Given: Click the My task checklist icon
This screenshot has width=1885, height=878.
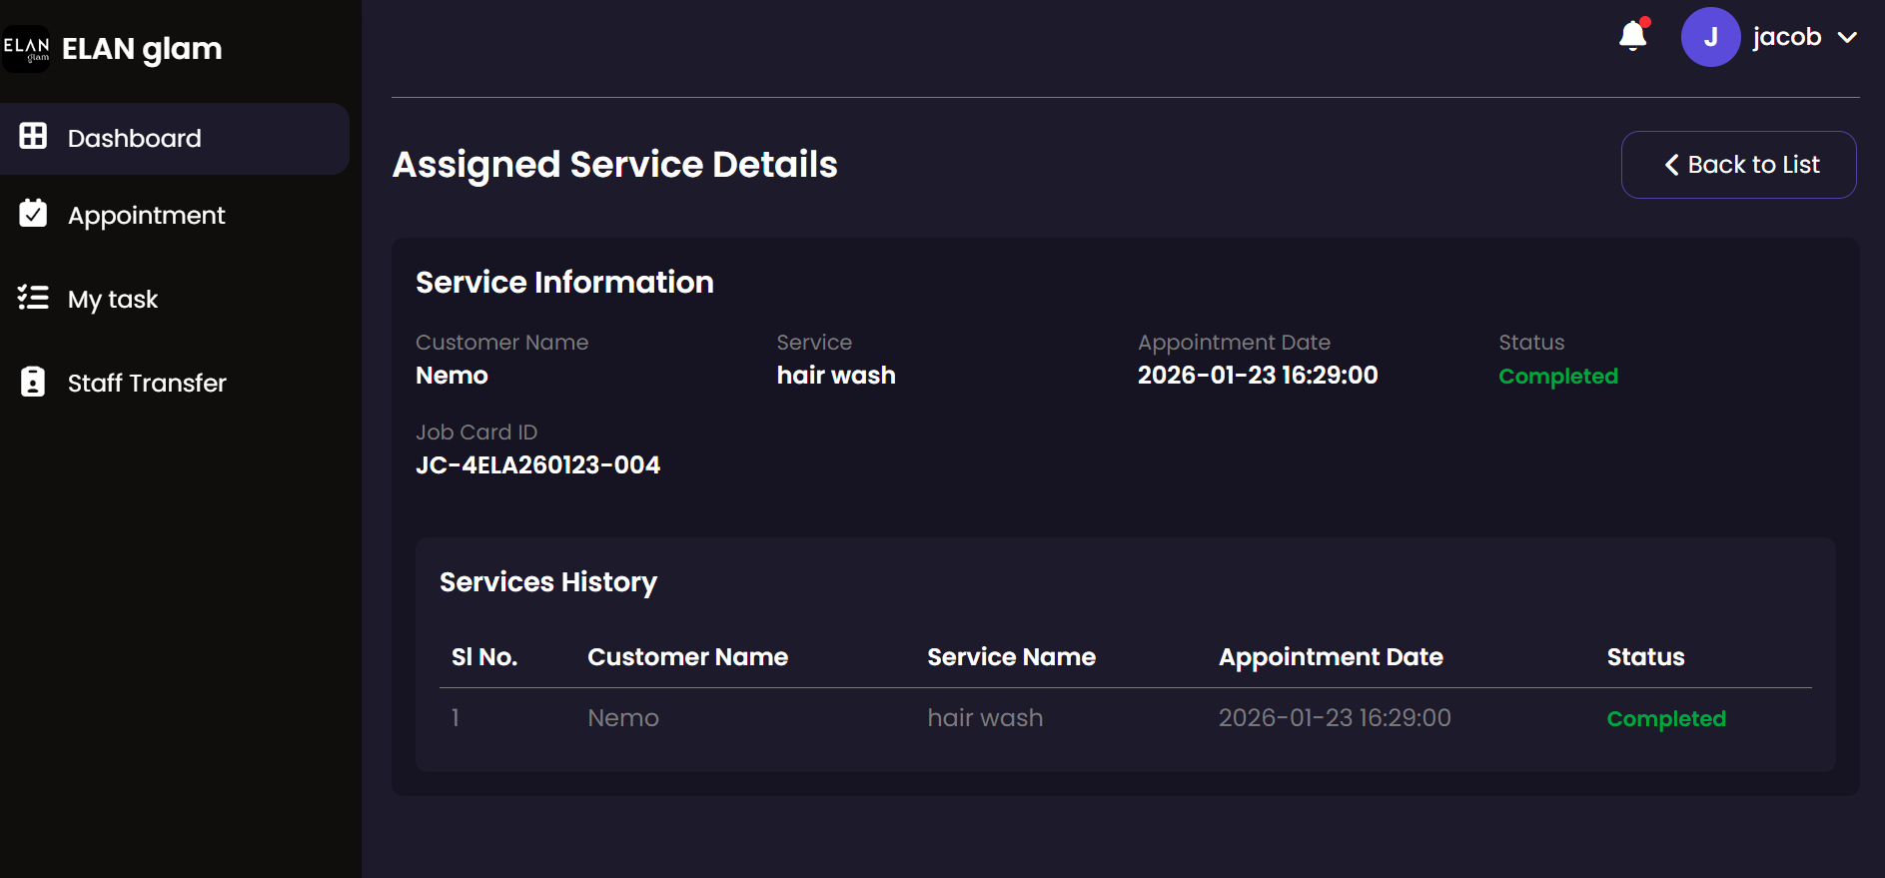Looking at the screenshot, I should [x=33, y=298].
